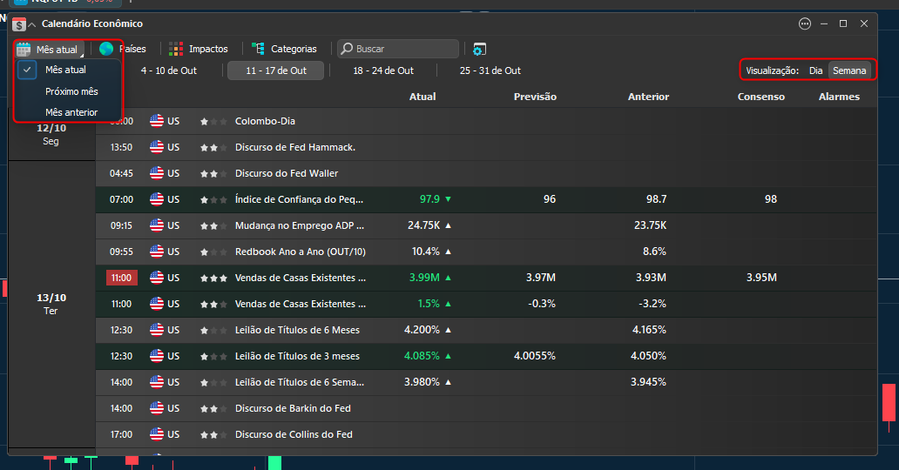Open the Impactos filter
The image size is (899, 470).
[x=199, y=49]
